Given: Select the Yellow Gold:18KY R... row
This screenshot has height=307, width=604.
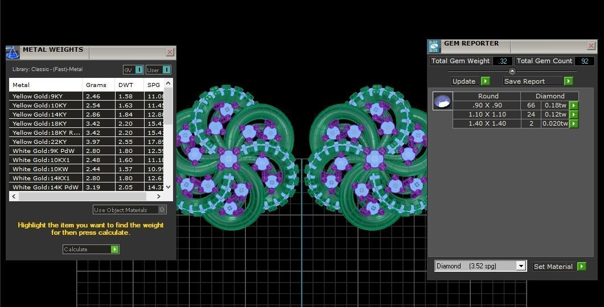Looking at the screenshot, I should click(x=87, y=132).
